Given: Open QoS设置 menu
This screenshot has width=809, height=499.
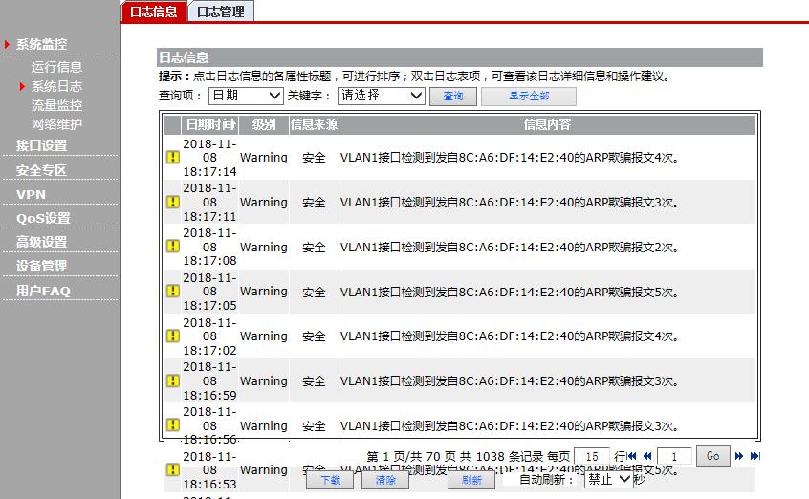Looking at the screenshot, I should pos(43,218).
